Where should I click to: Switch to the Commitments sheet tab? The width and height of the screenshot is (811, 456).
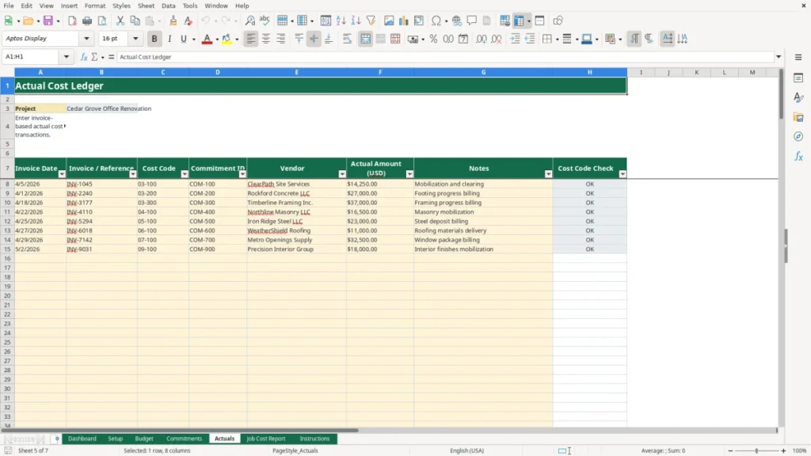184,439
